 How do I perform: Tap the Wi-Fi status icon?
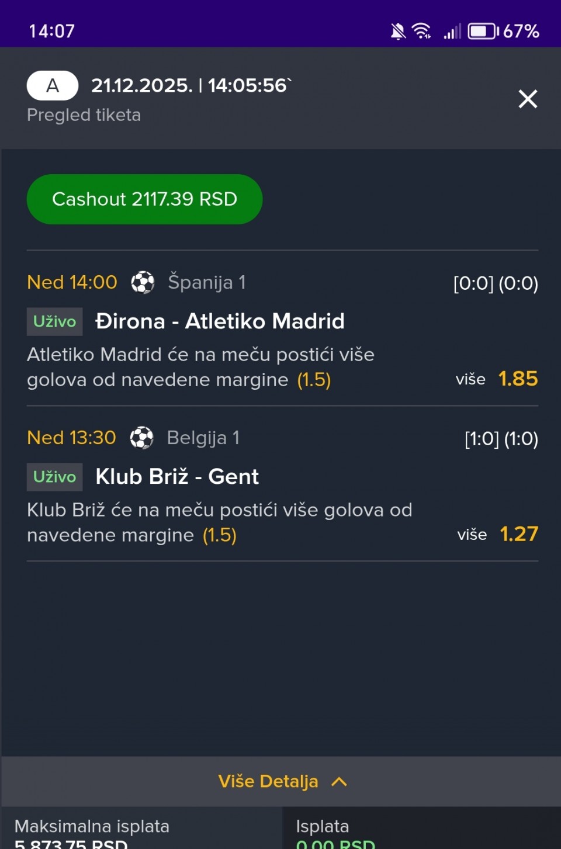click(421, 31)
